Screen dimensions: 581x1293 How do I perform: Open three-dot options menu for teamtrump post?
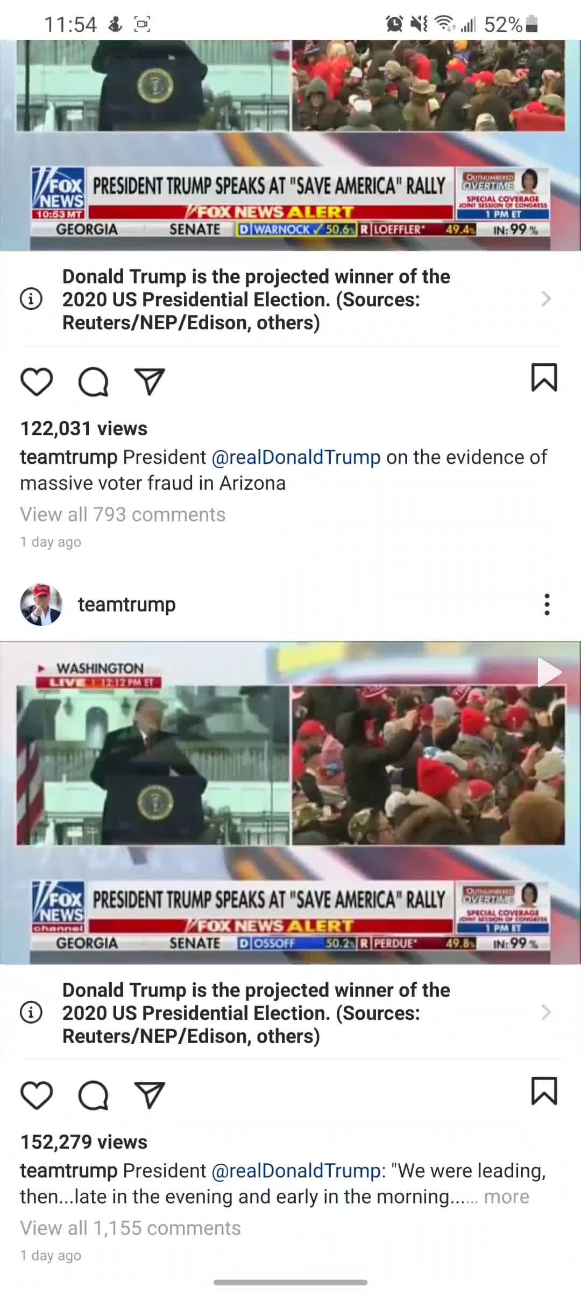click(547, 604)
